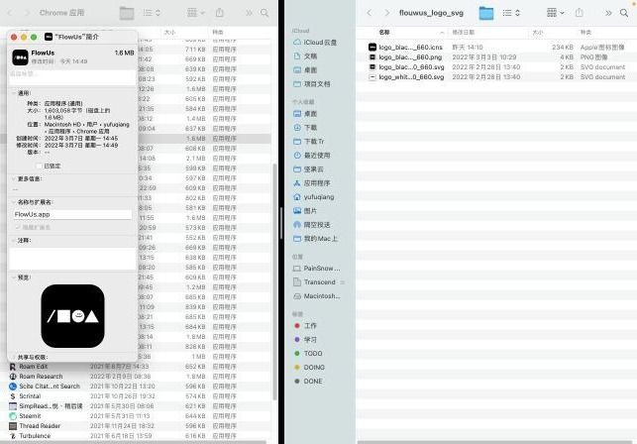Click the small FlowUs icon in info header
637x444 pixels.
pos(20,57)
